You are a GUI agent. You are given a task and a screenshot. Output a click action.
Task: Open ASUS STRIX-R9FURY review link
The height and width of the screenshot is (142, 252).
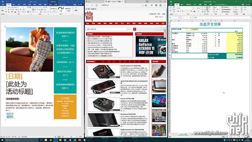pyautogui.click(x=134, y=82)
